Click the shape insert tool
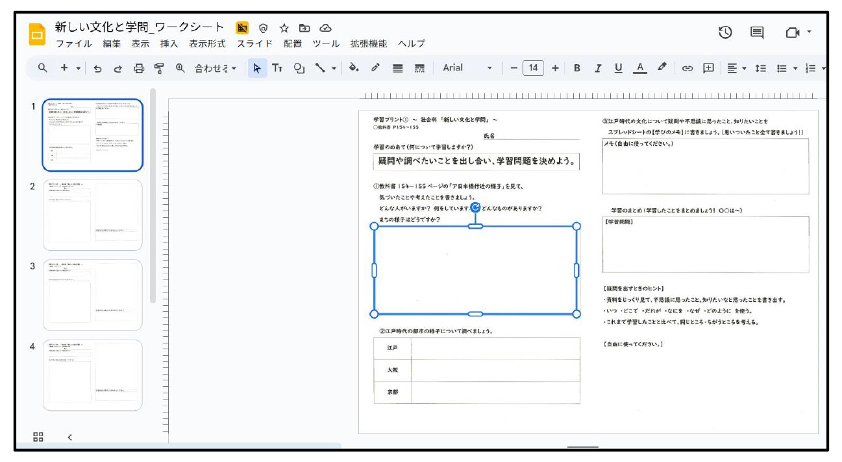 coord(299,68)
